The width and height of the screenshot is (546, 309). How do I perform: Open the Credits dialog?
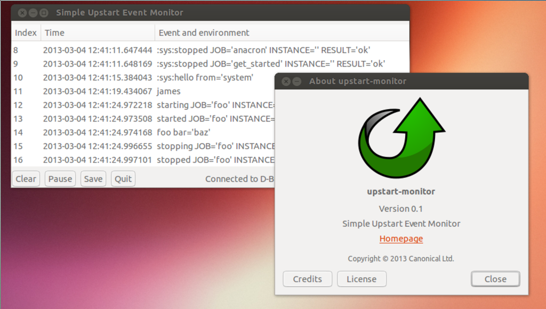pyautogui.click(x=307, y=279)
